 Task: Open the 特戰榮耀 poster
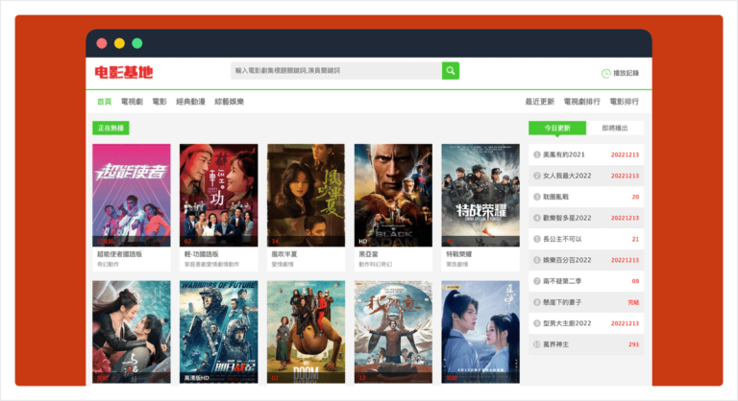click(x=480, y=195)
